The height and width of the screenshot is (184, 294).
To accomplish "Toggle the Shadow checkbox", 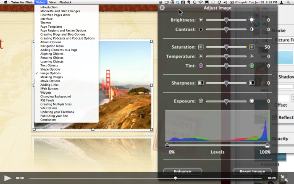I will 274,77.
